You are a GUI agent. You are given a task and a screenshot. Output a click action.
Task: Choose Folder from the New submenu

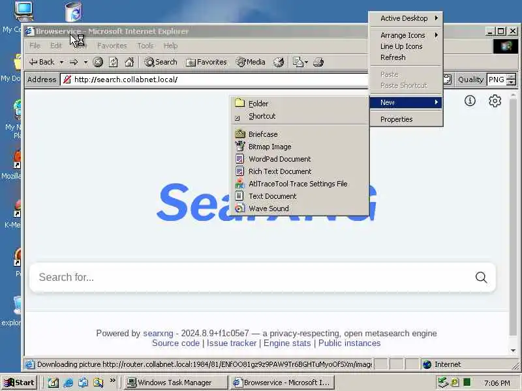tap(299, 104)
